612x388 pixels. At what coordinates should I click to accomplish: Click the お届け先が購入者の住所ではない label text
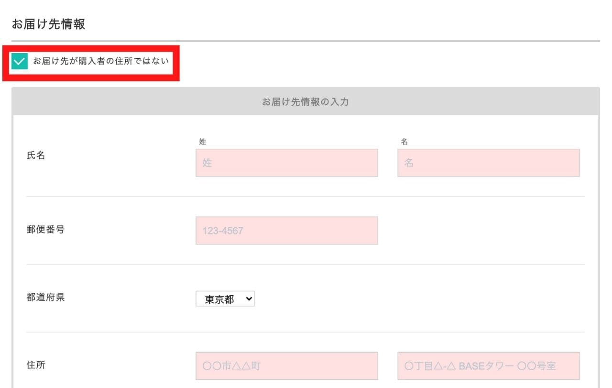(101, 61)
